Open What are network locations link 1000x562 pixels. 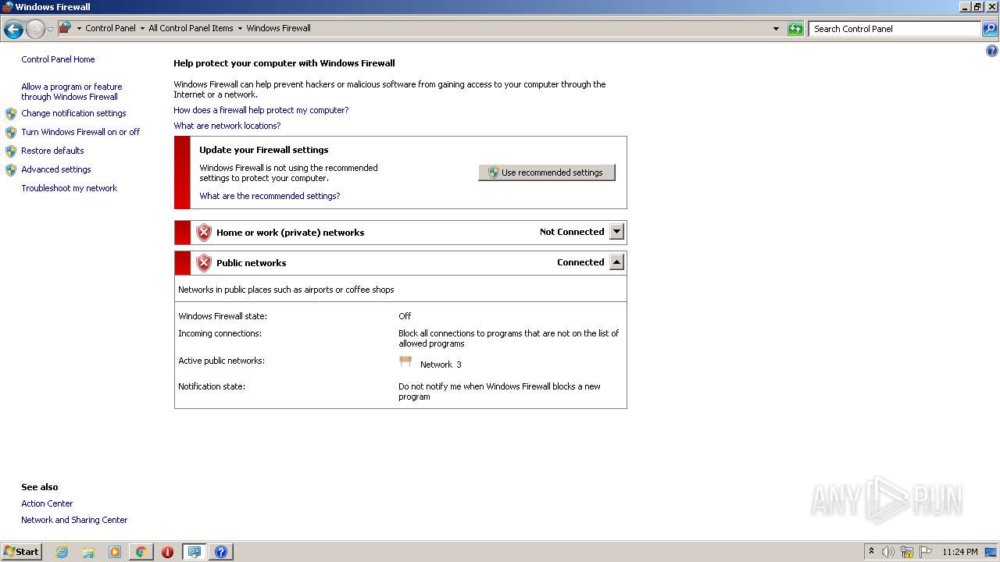click(227, 126)
